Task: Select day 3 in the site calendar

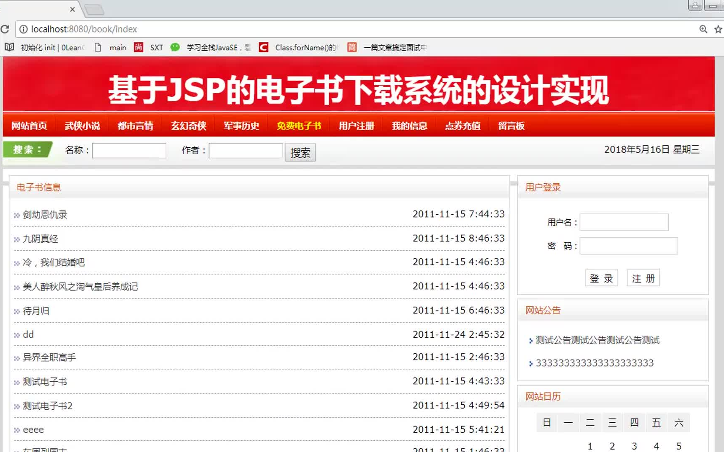Action: coord(634,446)
